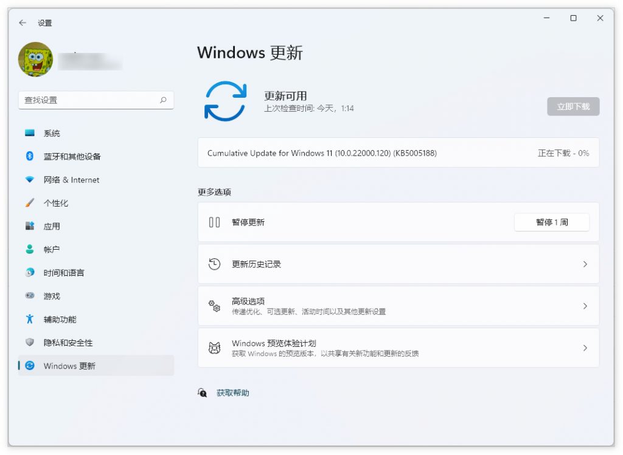Click the 辅助功能 accessibility icon
Screen dimensions: 623x455
point(30,319)
